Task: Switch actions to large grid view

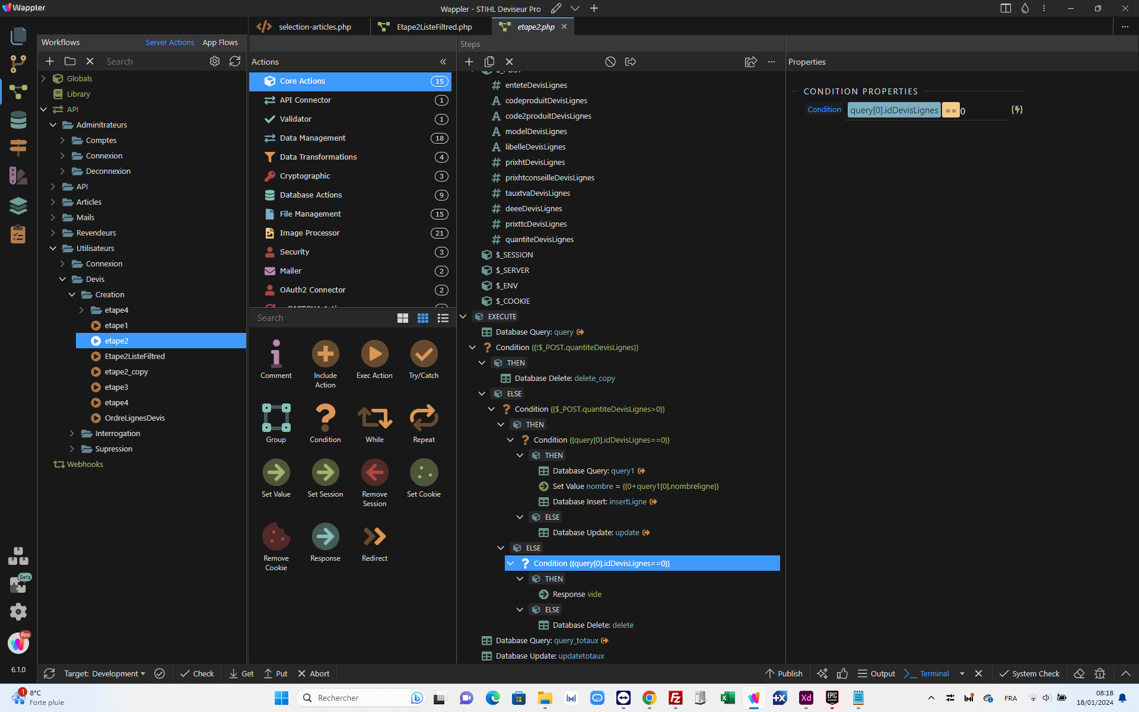Action: [402, 318]
